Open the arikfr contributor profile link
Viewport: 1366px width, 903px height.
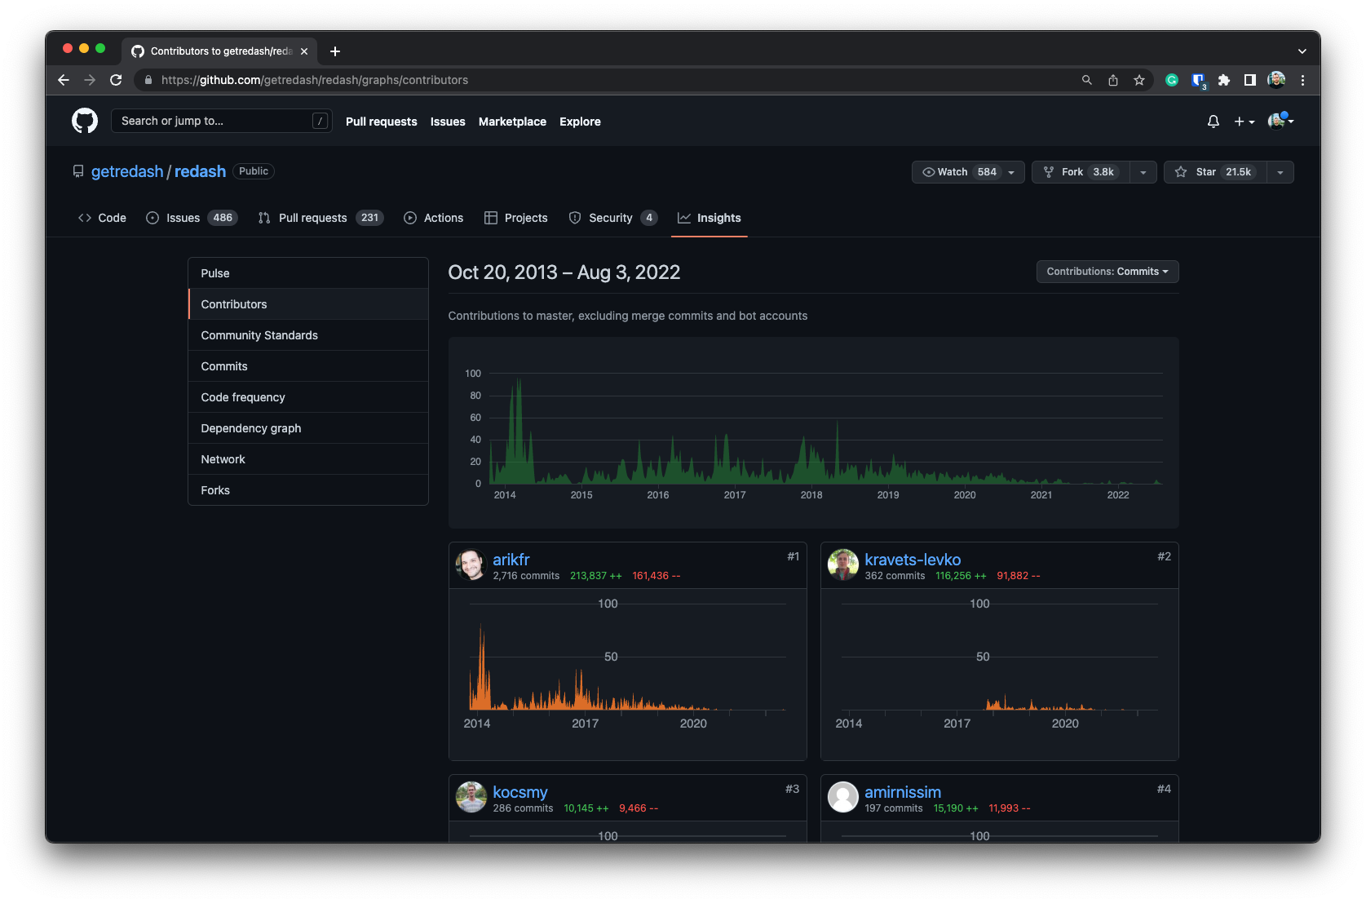pos(511,560)
